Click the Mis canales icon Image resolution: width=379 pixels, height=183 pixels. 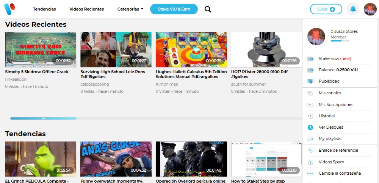pos(310,93)
